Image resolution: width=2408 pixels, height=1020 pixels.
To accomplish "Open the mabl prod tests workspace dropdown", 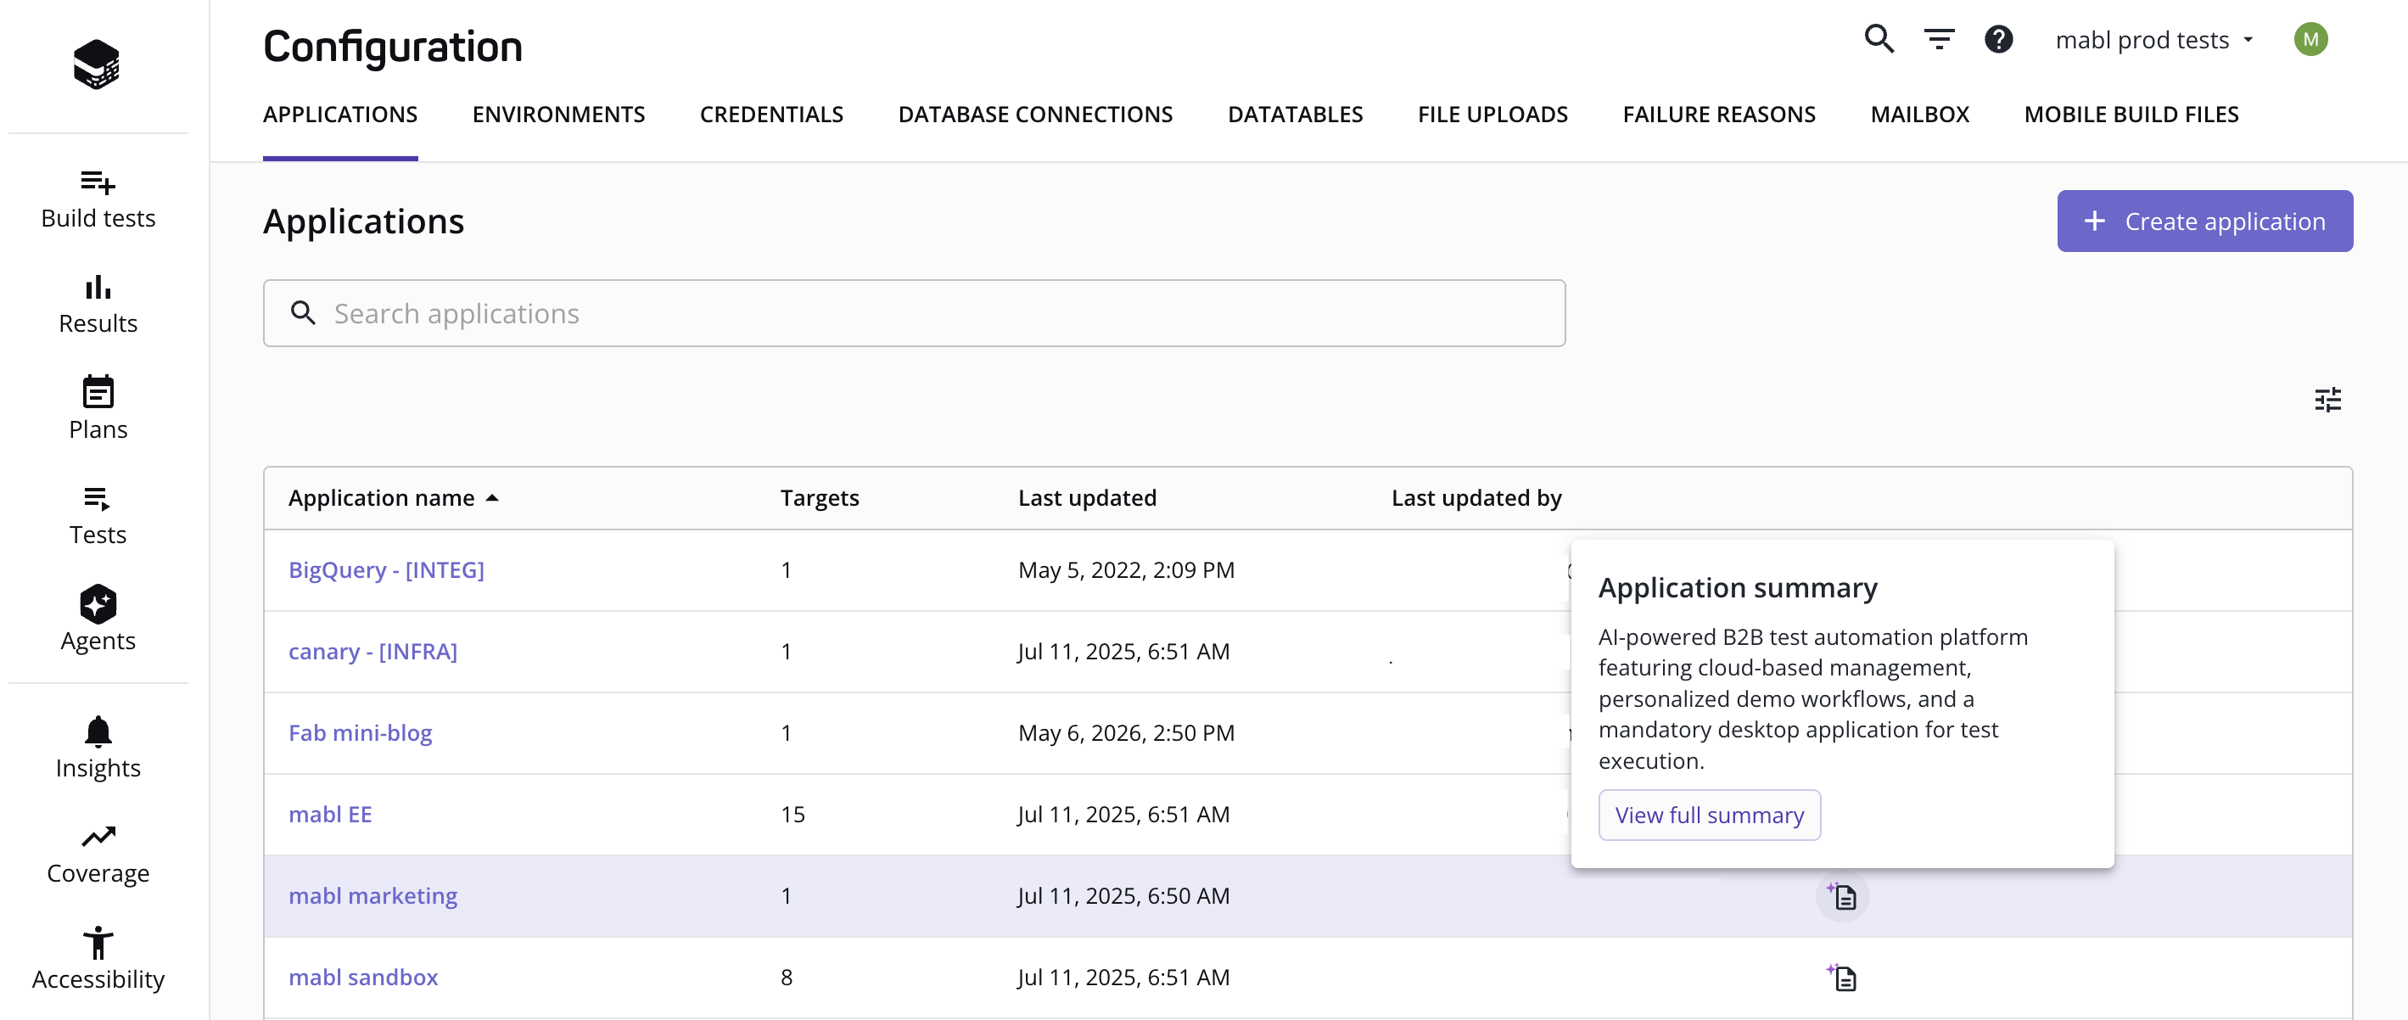I will pos(2154,40).
